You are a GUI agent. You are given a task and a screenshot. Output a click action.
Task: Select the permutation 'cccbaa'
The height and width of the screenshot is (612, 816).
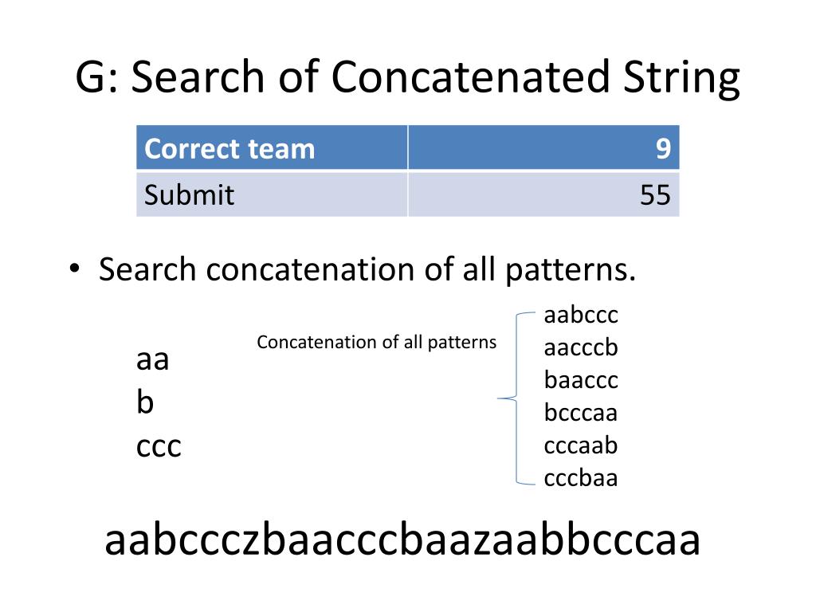[581, 478]
